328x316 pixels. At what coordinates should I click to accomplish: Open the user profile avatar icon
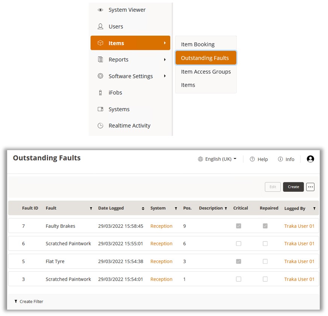(310, 159)
